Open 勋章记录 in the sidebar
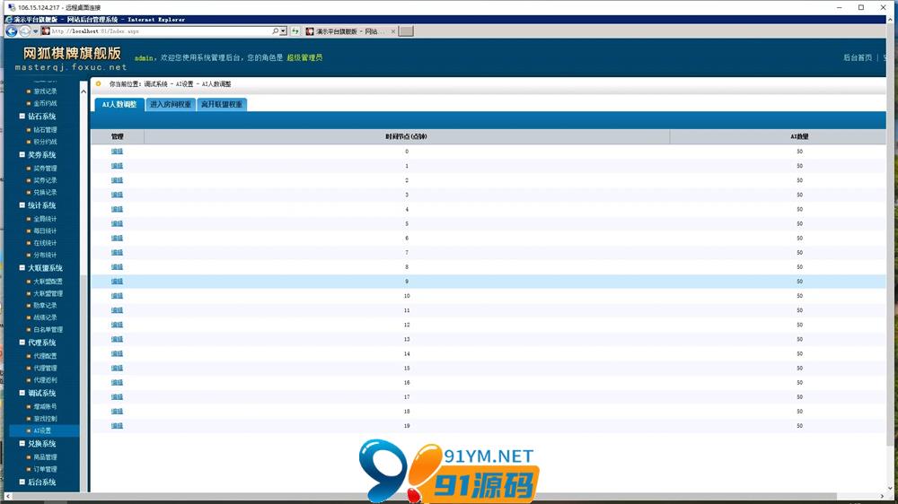Image resolution: width=898 pixels, height=504 pixels. pyautogui.click(x=45, y=306)
